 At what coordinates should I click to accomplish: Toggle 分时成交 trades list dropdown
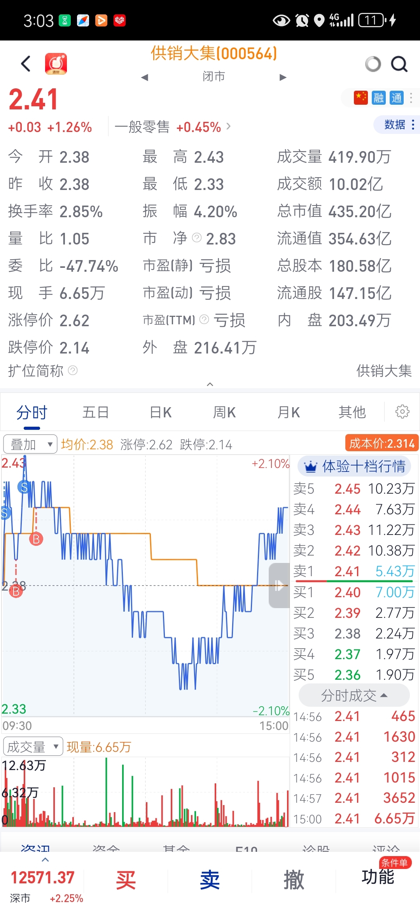pyautogui.click(x=354, y=695)
